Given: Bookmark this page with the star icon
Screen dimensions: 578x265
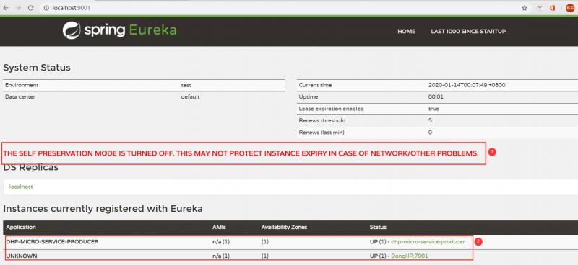Looking at the screenshot, I should 525,8.
